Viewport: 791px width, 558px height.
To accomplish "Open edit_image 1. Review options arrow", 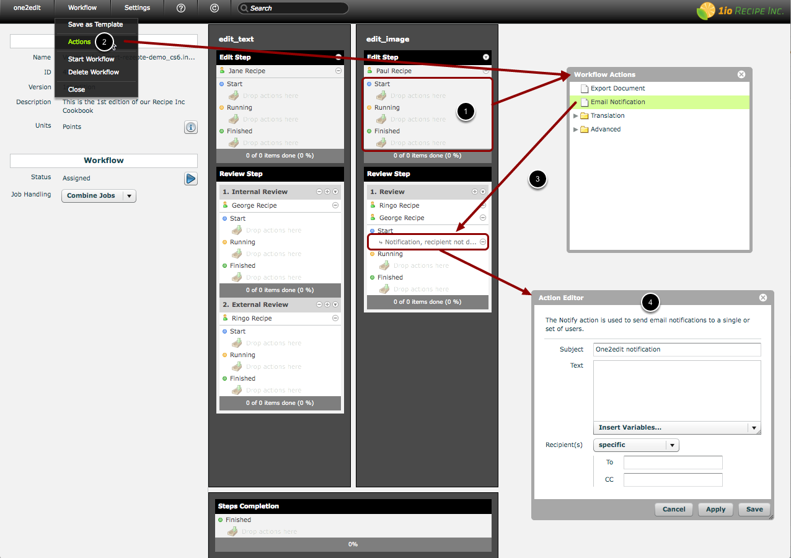I will 483,192.
